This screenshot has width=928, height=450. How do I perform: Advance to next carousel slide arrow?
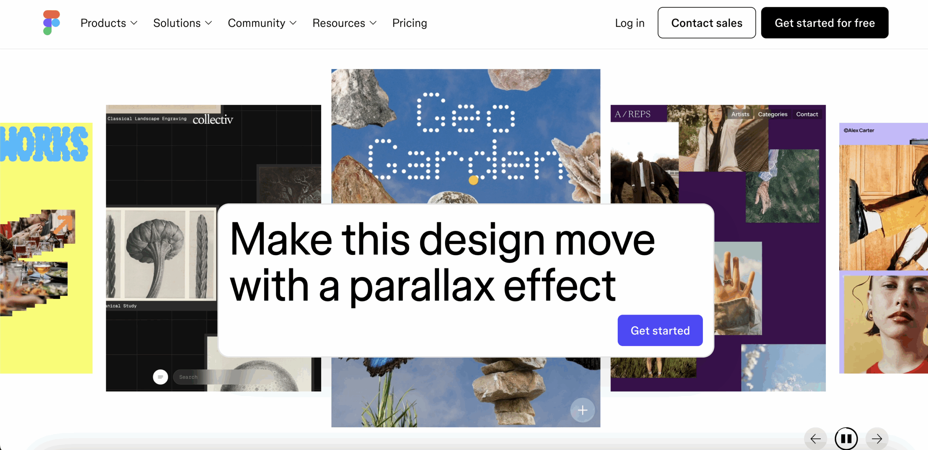[x=877, y=438]
